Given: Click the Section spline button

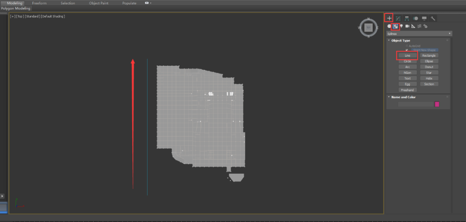Looking at the screenshot, I should pos(429,84).
